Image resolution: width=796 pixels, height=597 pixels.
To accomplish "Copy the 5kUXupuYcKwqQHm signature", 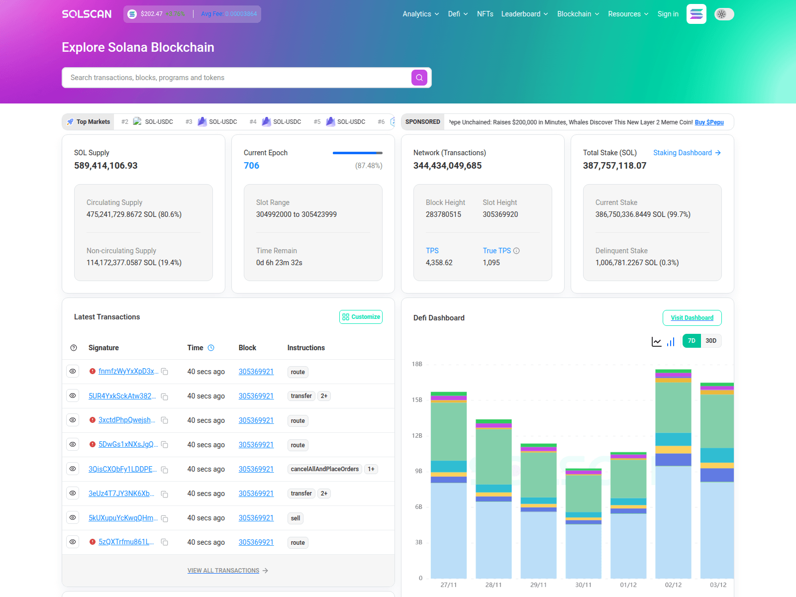I will pyautogui.click(x=165, y=518).
